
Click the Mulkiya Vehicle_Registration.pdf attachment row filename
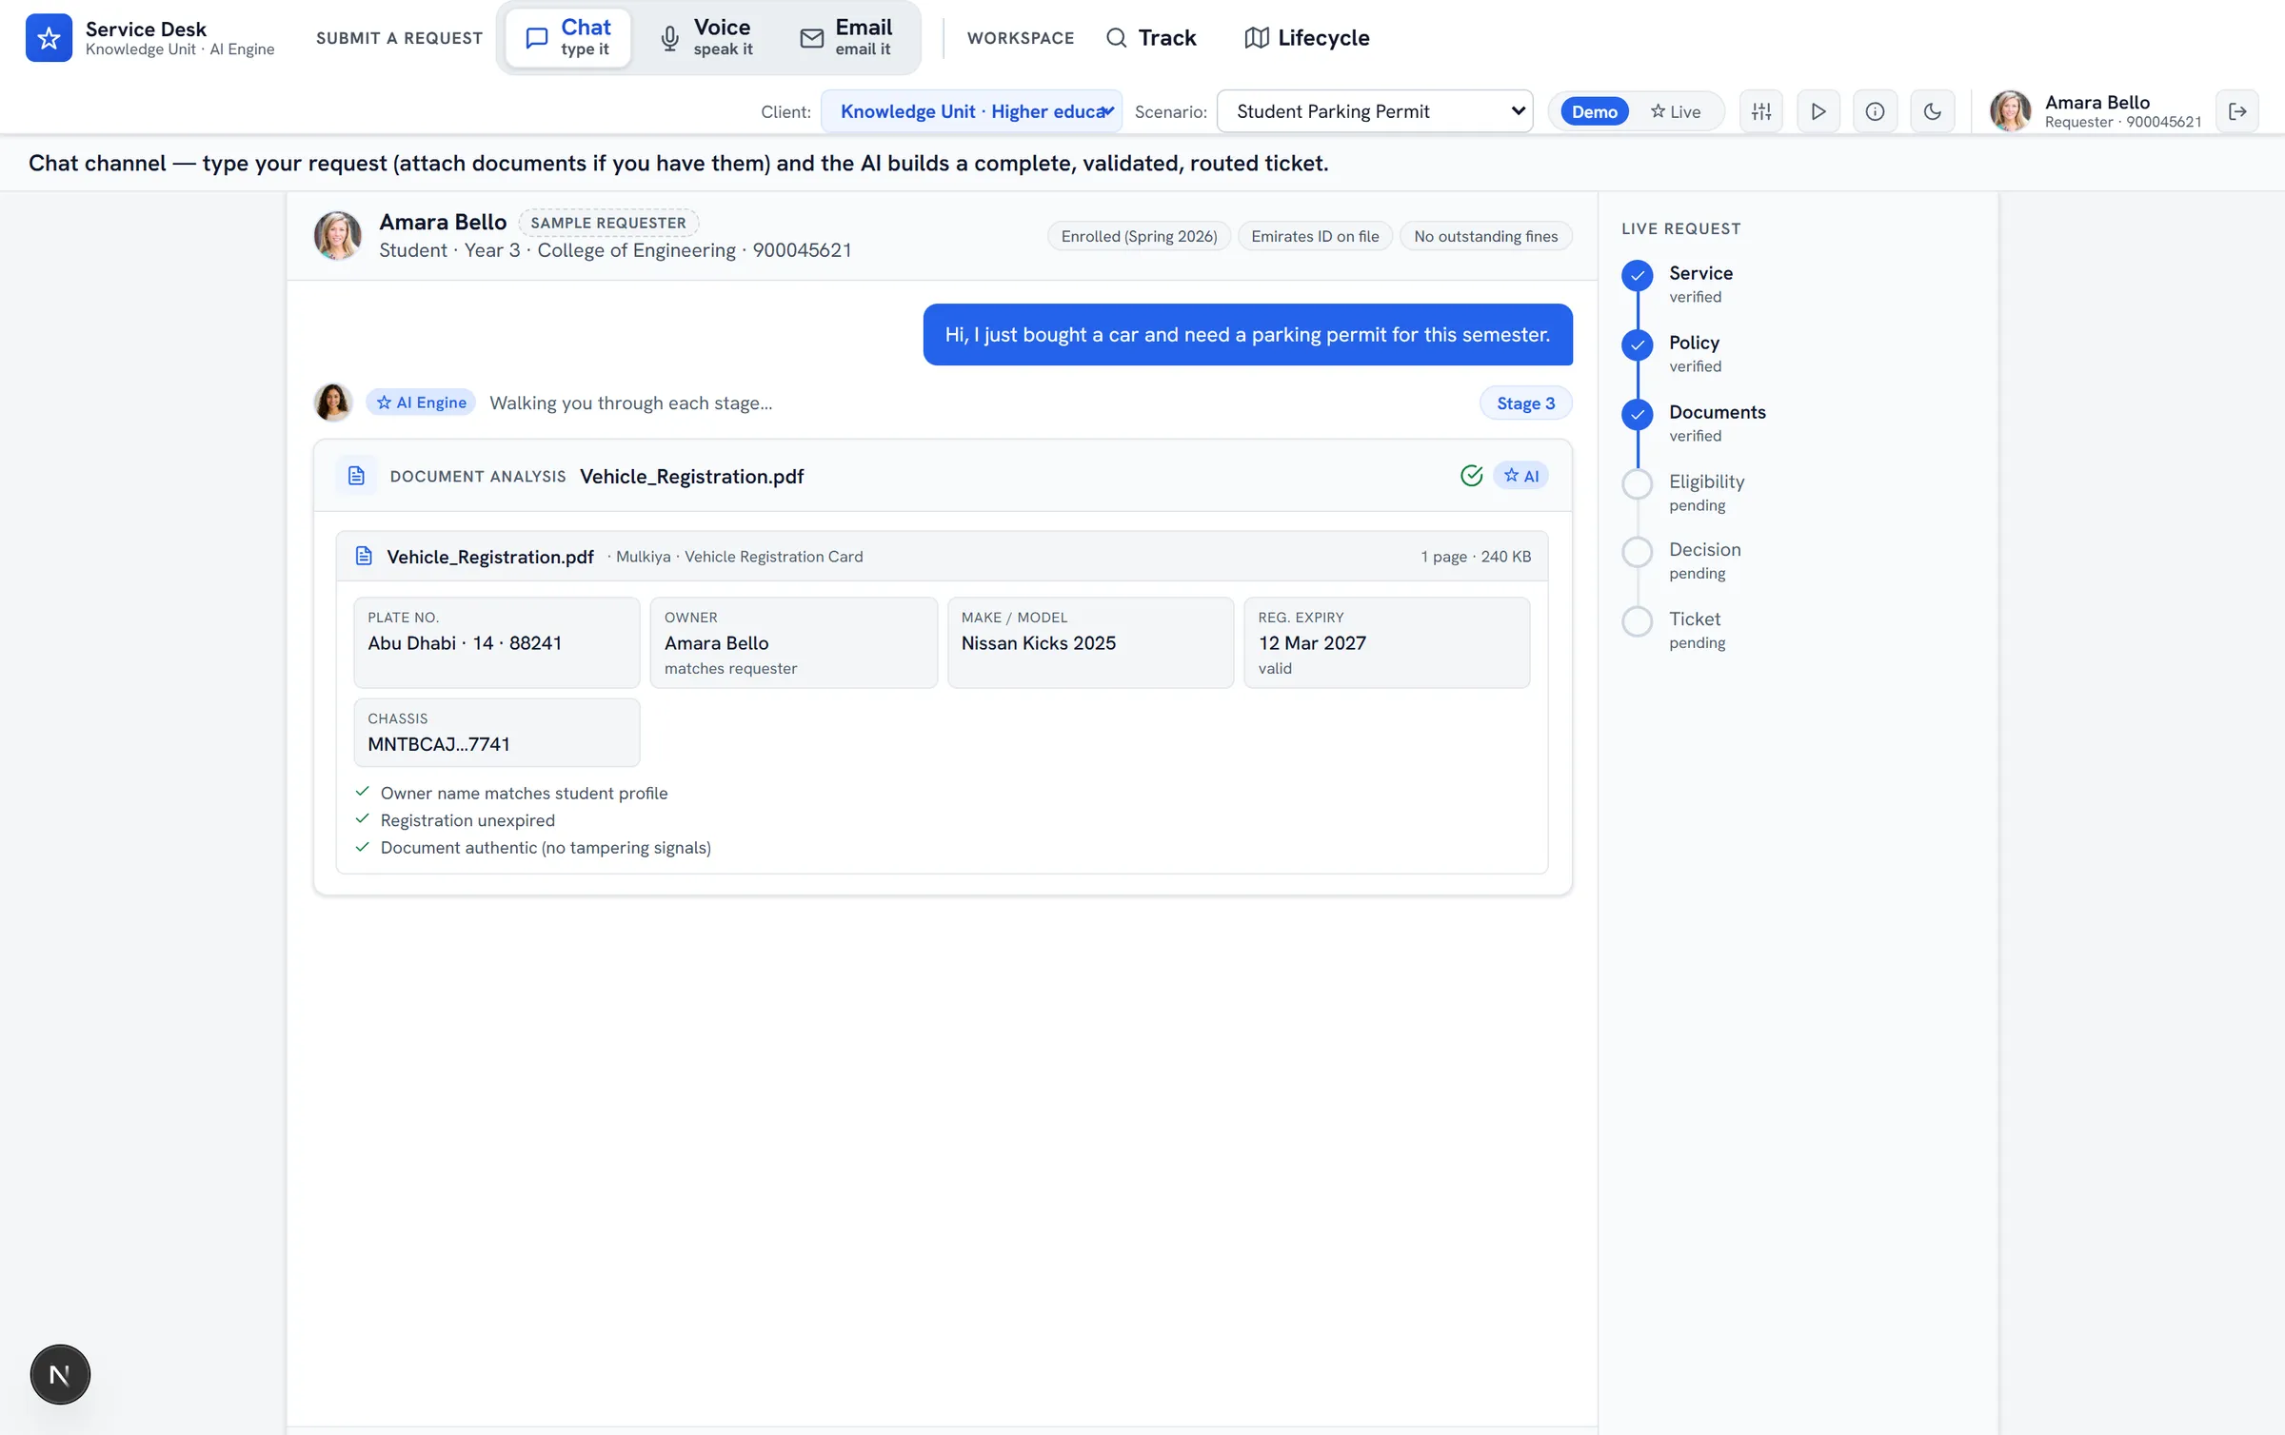490,557
